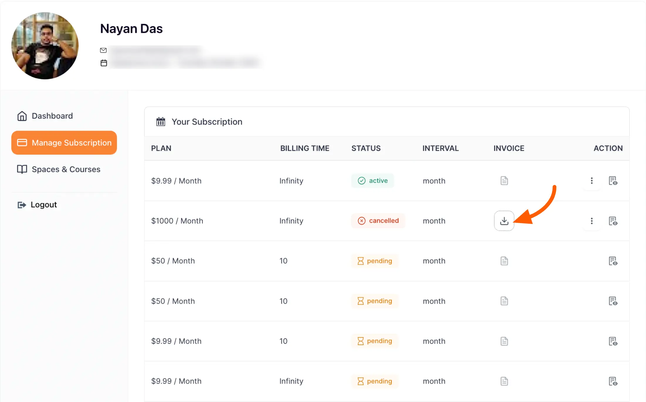This screenshot has height=402, width=646.
Task: Open the three-dot menu for the active plan
Action: tap(592, 181)
